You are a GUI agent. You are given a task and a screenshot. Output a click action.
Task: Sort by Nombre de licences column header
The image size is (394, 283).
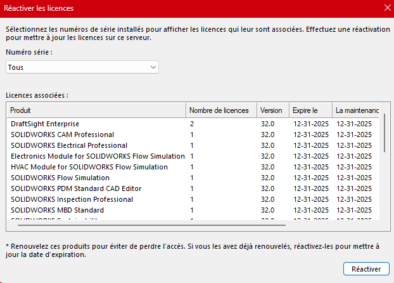pos(221,110)
